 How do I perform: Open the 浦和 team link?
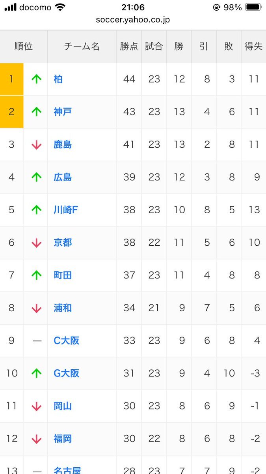click(x=63, y=308)
